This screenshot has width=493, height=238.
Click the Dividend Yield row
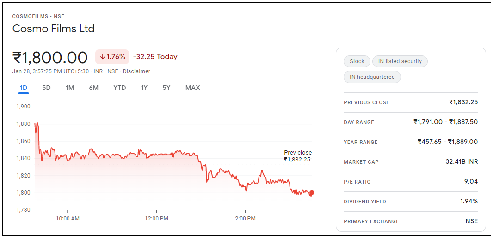tap(411, 202)
